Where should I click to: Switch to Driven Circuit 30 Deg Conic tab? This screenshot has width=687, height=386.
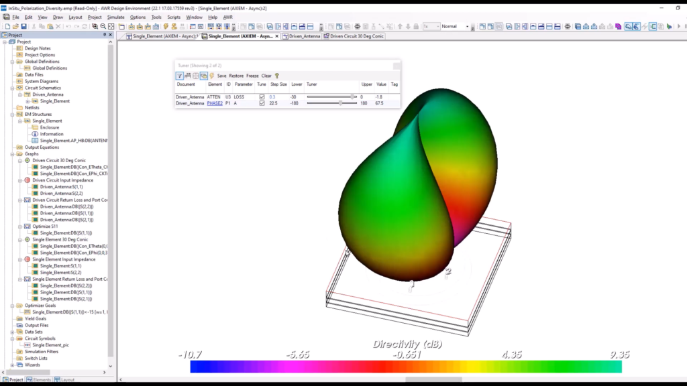point(354,36)
